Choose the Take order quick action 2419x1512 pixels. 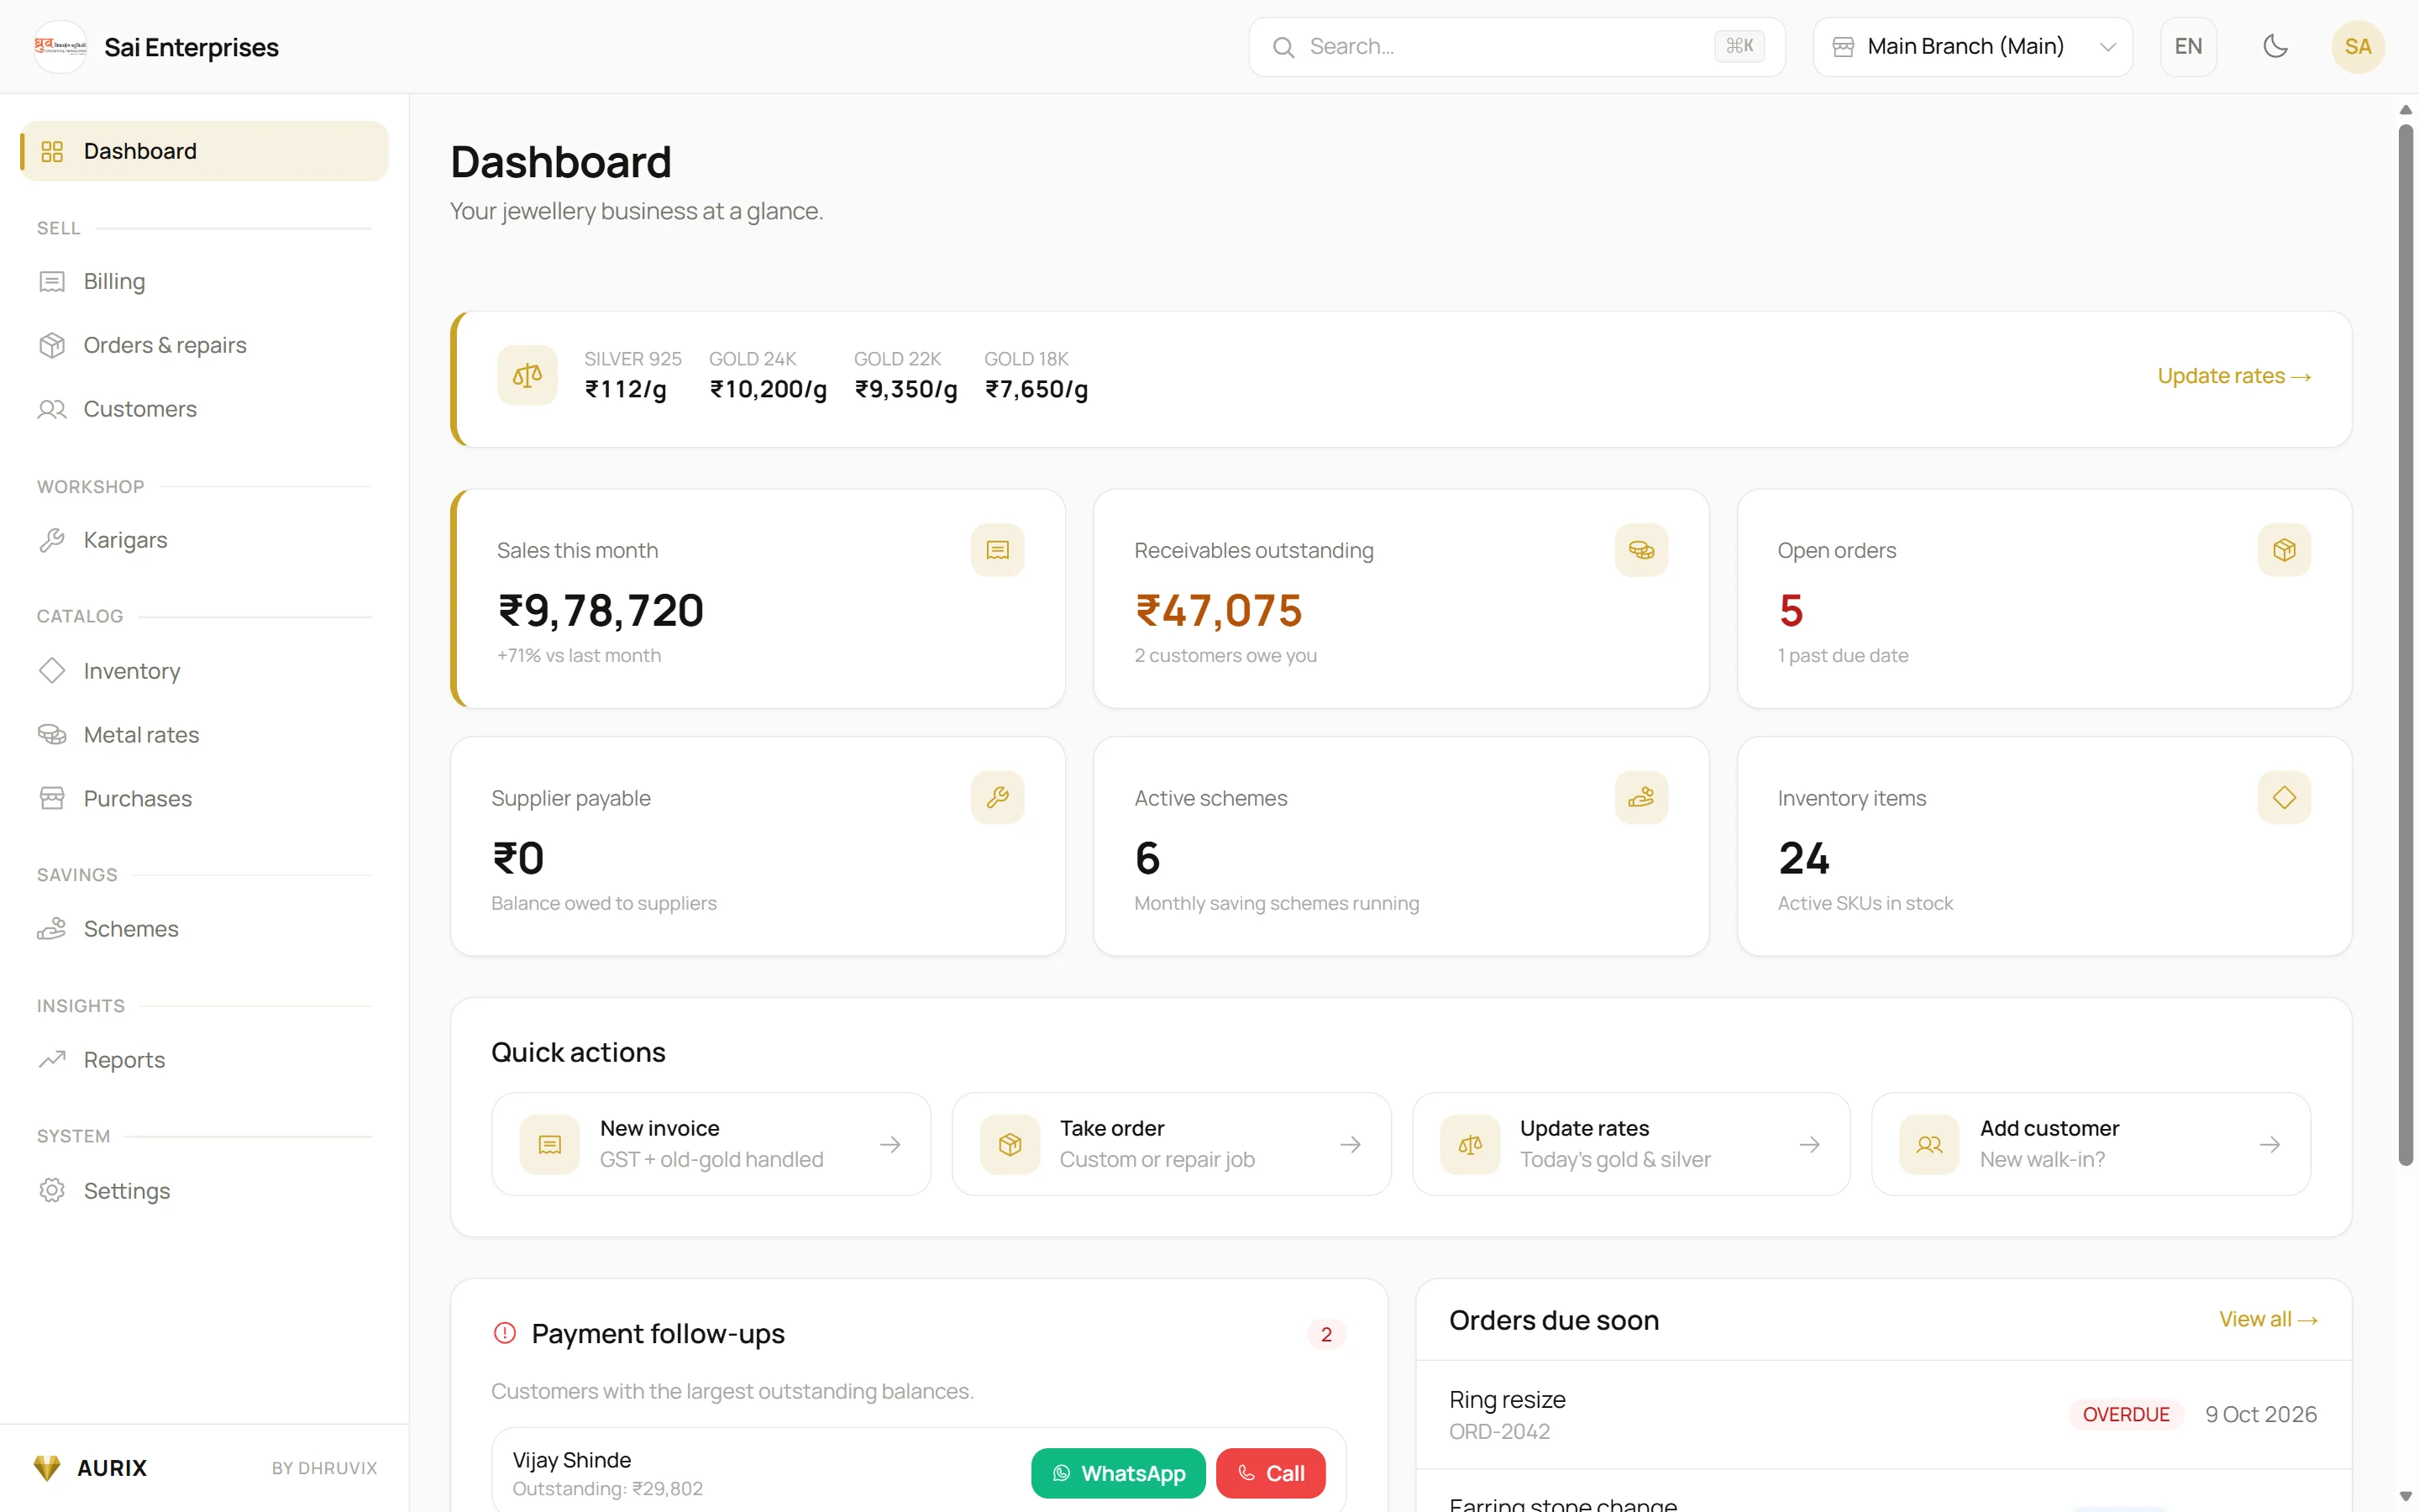1171,1144
